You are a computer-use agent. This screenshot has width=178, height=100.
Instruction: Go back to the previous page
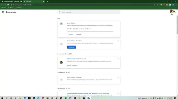2,5
